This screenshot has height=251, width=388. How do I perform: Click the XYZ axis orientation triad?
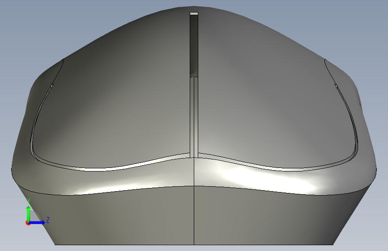pyautogui.click(x=37, y=212)
